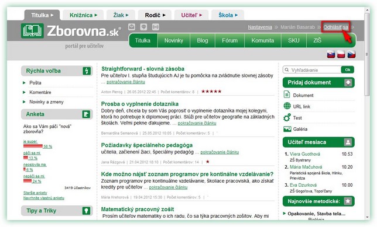Click the star icon in Najnovšie metodické
377x227 pixels.
click(348, 201)
